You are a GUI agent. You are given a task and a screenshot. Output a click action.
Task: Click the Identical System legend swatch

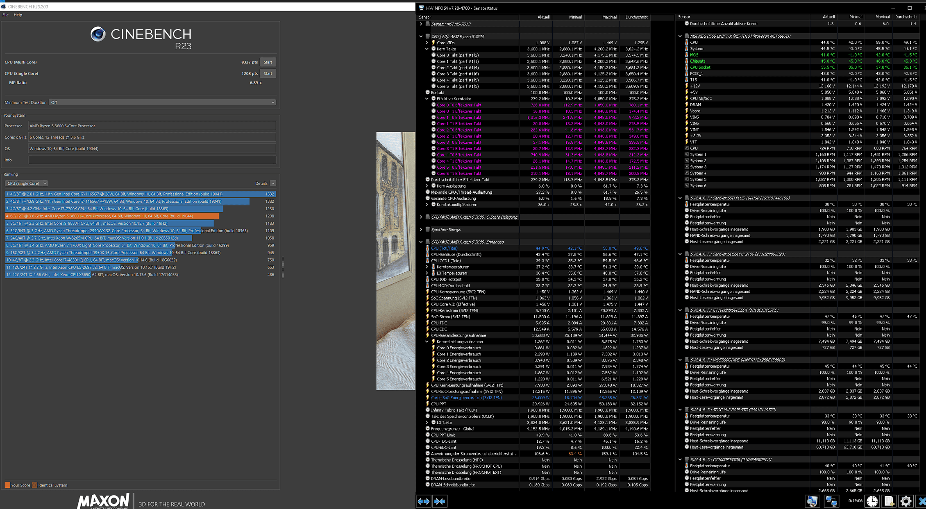[35, 485]
